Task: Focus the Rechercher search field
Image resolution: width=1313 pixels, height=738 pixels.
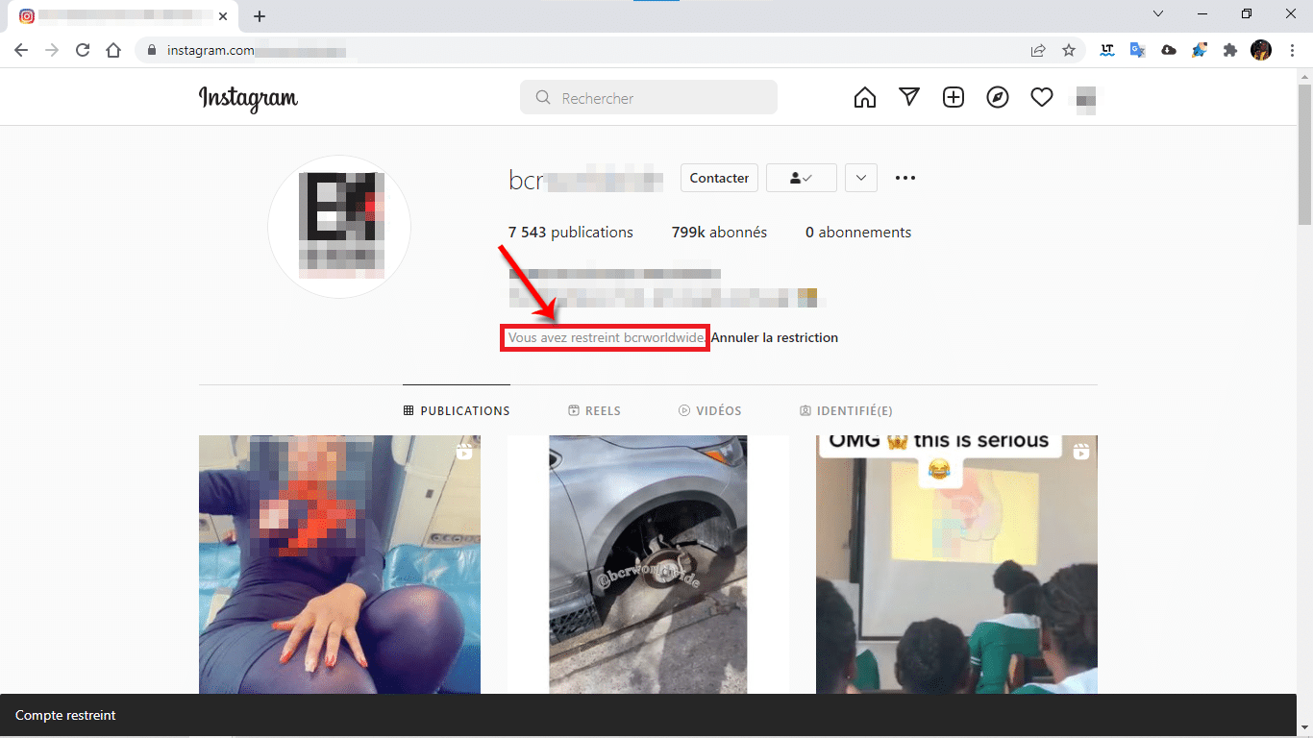Action: [649, 97]
